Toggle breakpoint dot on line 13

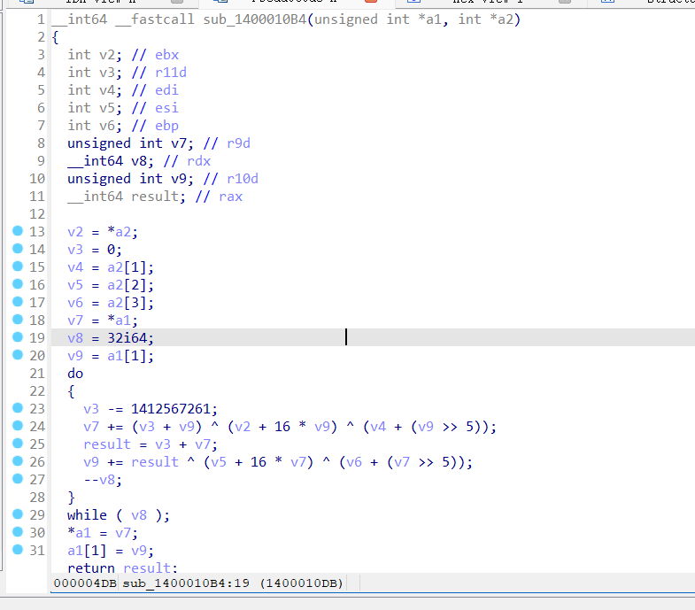click(x=18, y=231)
